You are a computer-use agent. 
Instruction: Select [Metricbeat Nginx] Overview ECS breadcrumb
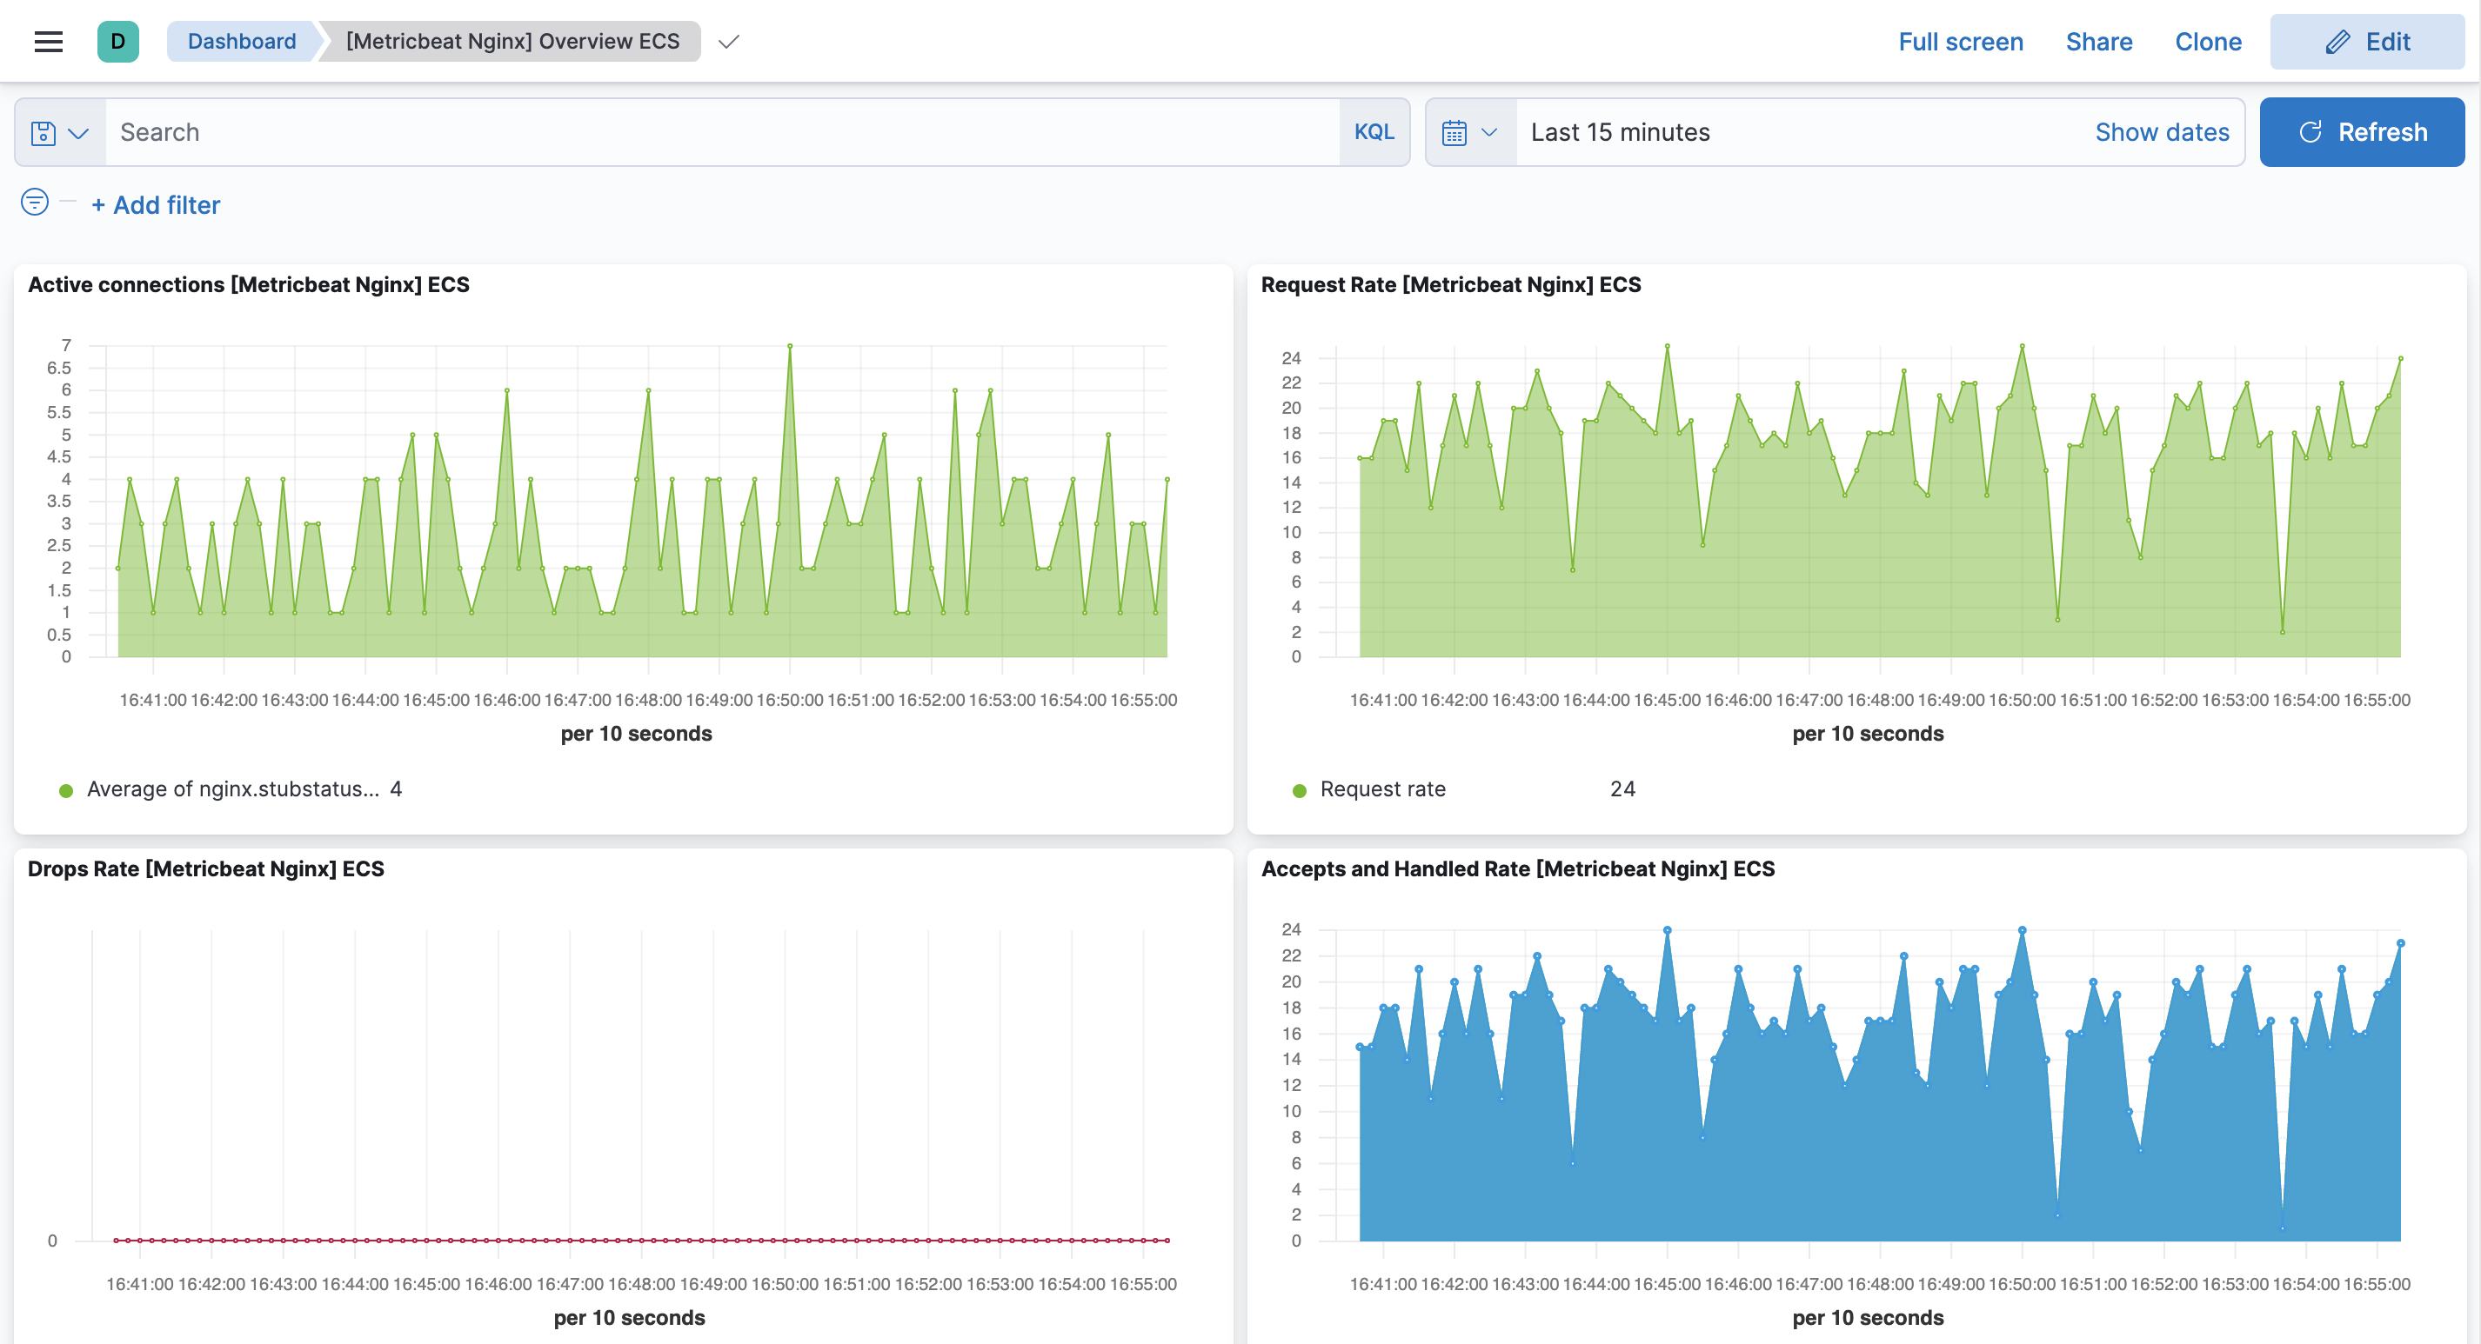[512, 42]
